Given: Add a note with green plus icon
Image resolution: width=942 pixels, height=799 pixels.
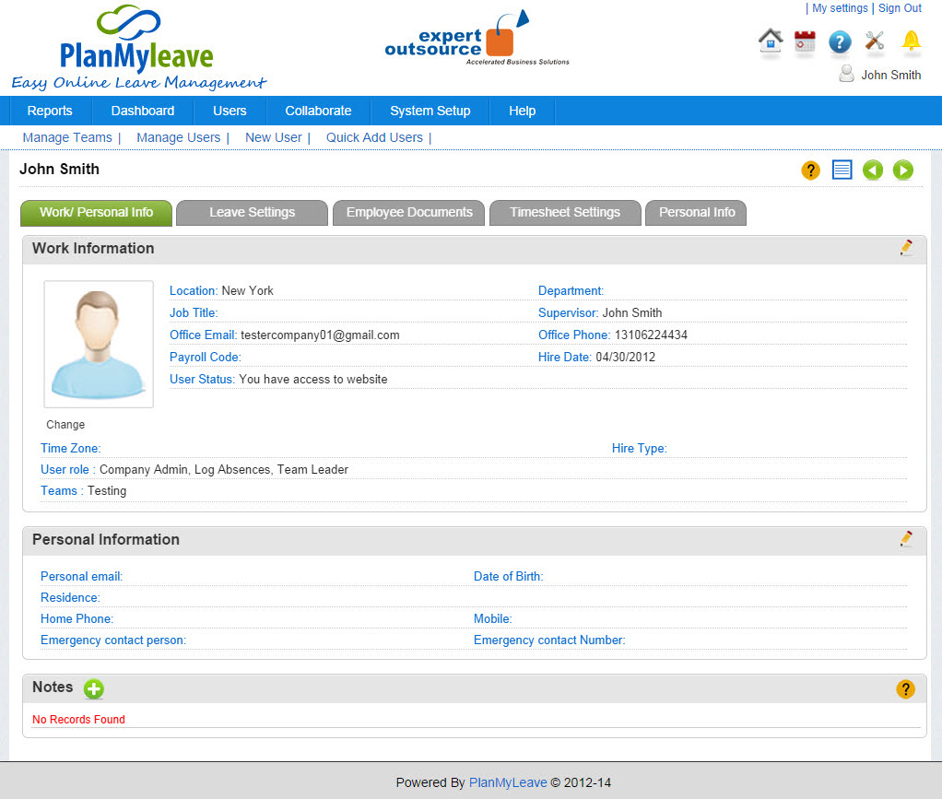Looking at the screenshot, I should tap(94, 688).
